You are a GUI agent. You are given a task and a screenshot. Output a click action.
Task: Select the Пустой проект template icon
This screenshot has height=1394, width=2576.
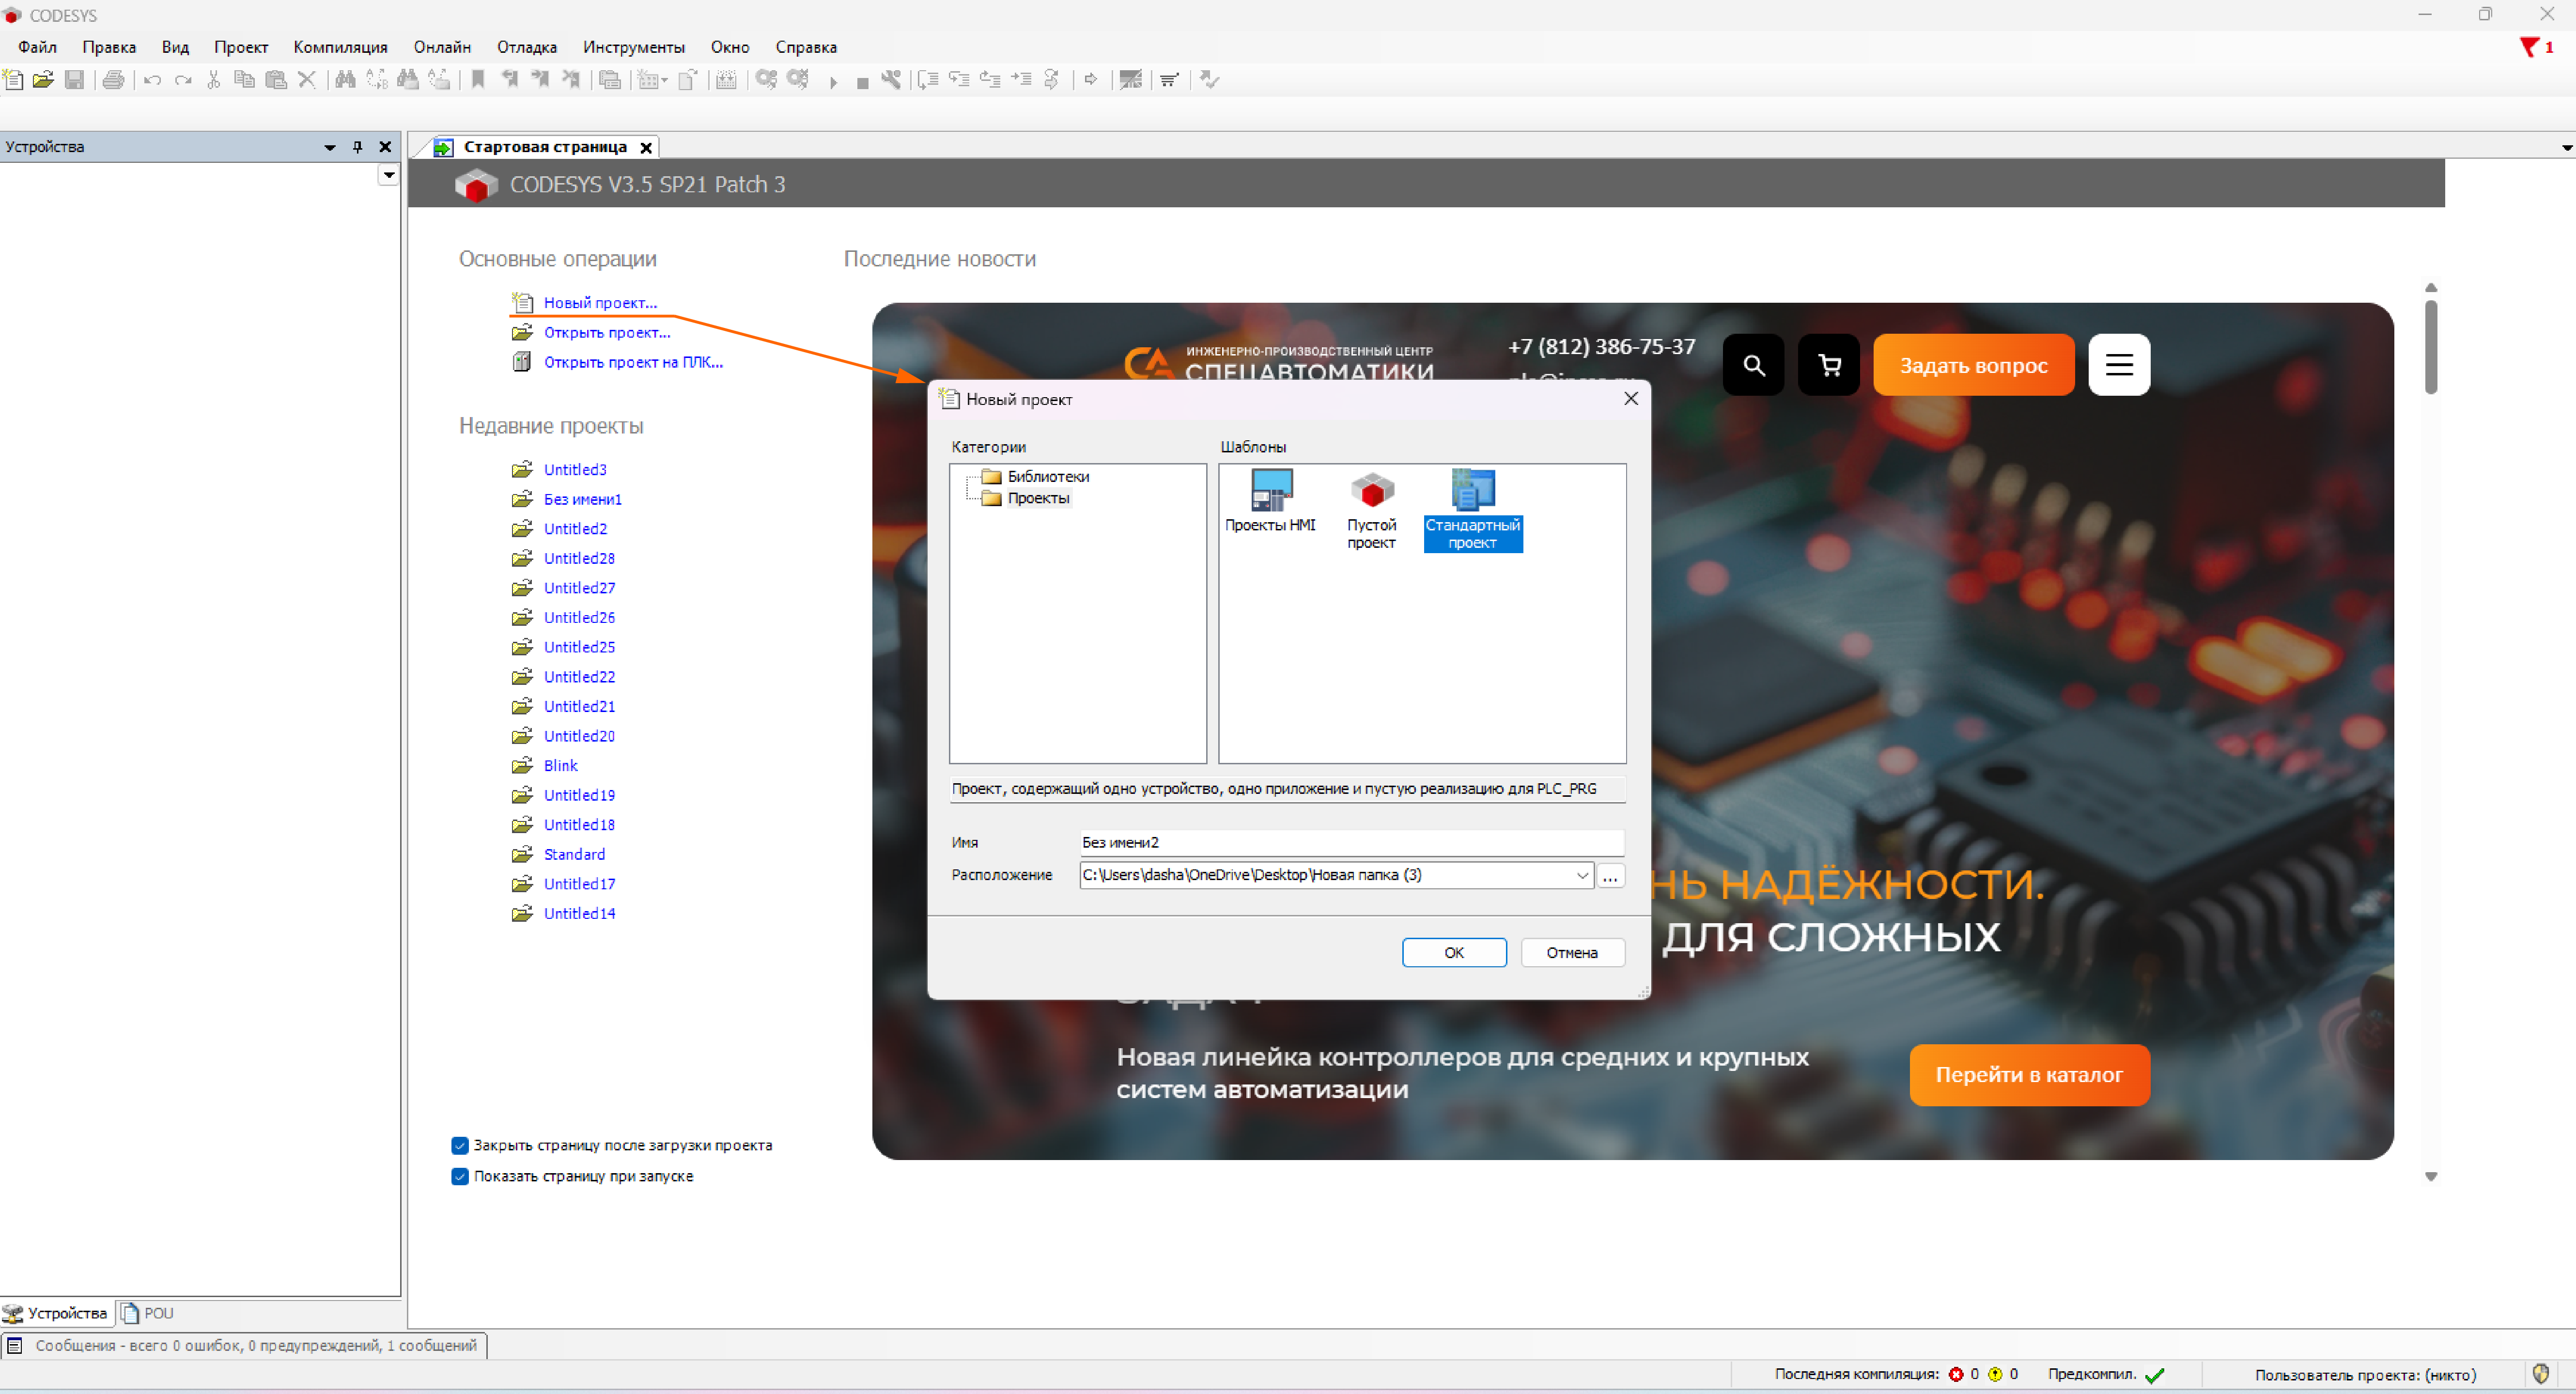pos(1371,511)
